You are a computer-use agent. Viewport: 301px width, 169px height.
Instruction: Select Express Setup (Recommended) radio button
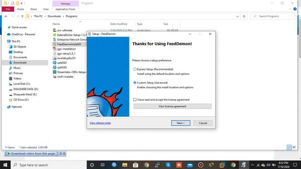135,69
